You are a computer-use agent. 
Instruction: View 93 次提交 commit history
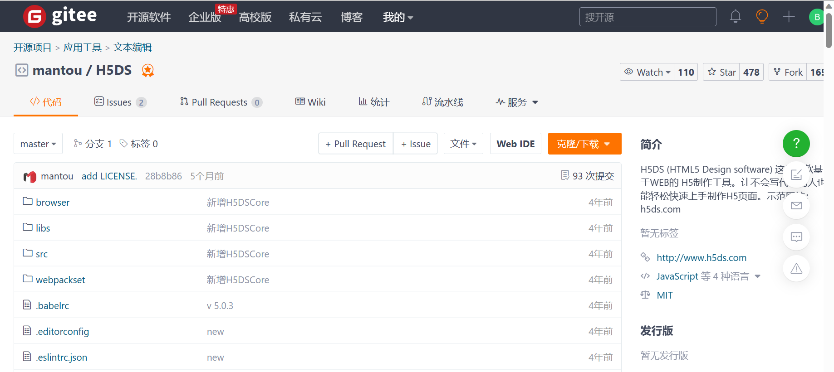(593, 176)
